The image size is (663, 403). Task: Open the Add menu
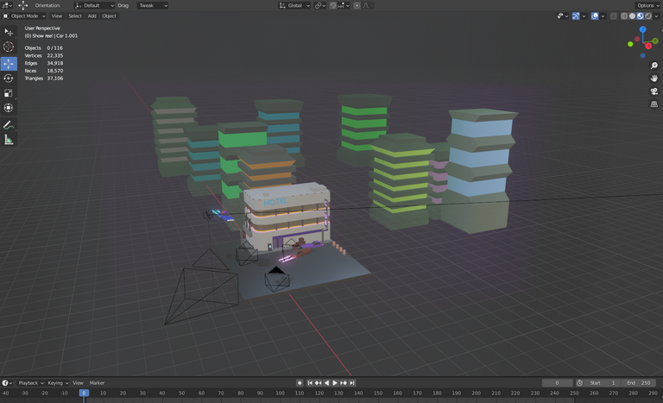click(92, 16)
